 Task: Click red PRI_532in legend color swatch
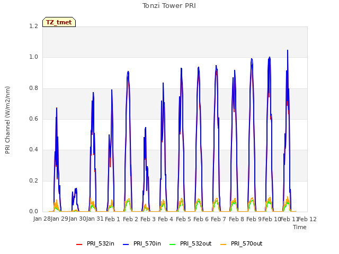(79, 244)
